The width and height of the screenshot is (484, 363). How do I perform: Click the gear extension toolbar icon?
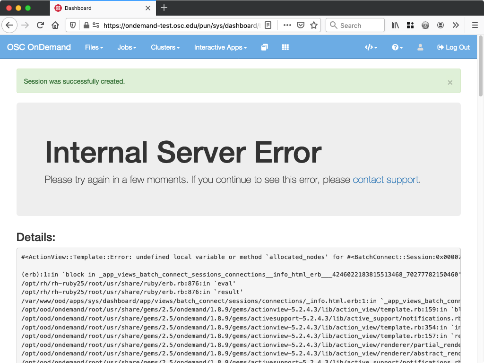pos(425,26)
